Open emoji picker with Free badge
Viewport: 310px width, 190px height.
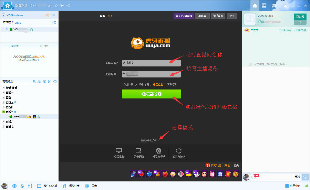click(x=255, y=177)
